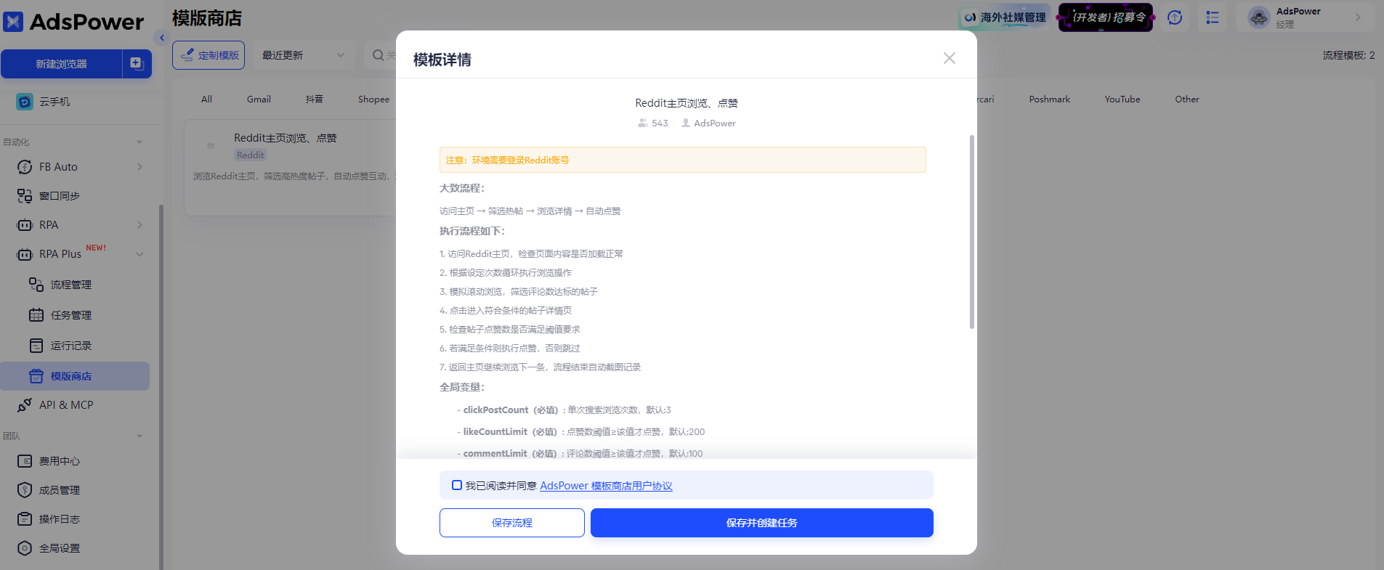Click 保存并创建任务 button
The height and width of the screenshot is (570, 1384).
(762, 523)
